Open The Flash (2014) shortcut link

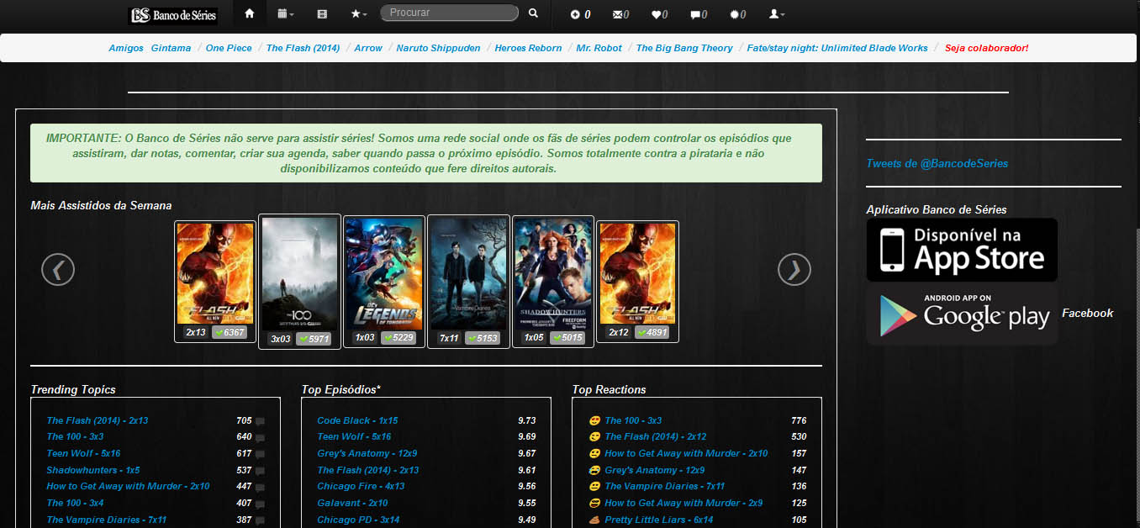pos(303,48)
